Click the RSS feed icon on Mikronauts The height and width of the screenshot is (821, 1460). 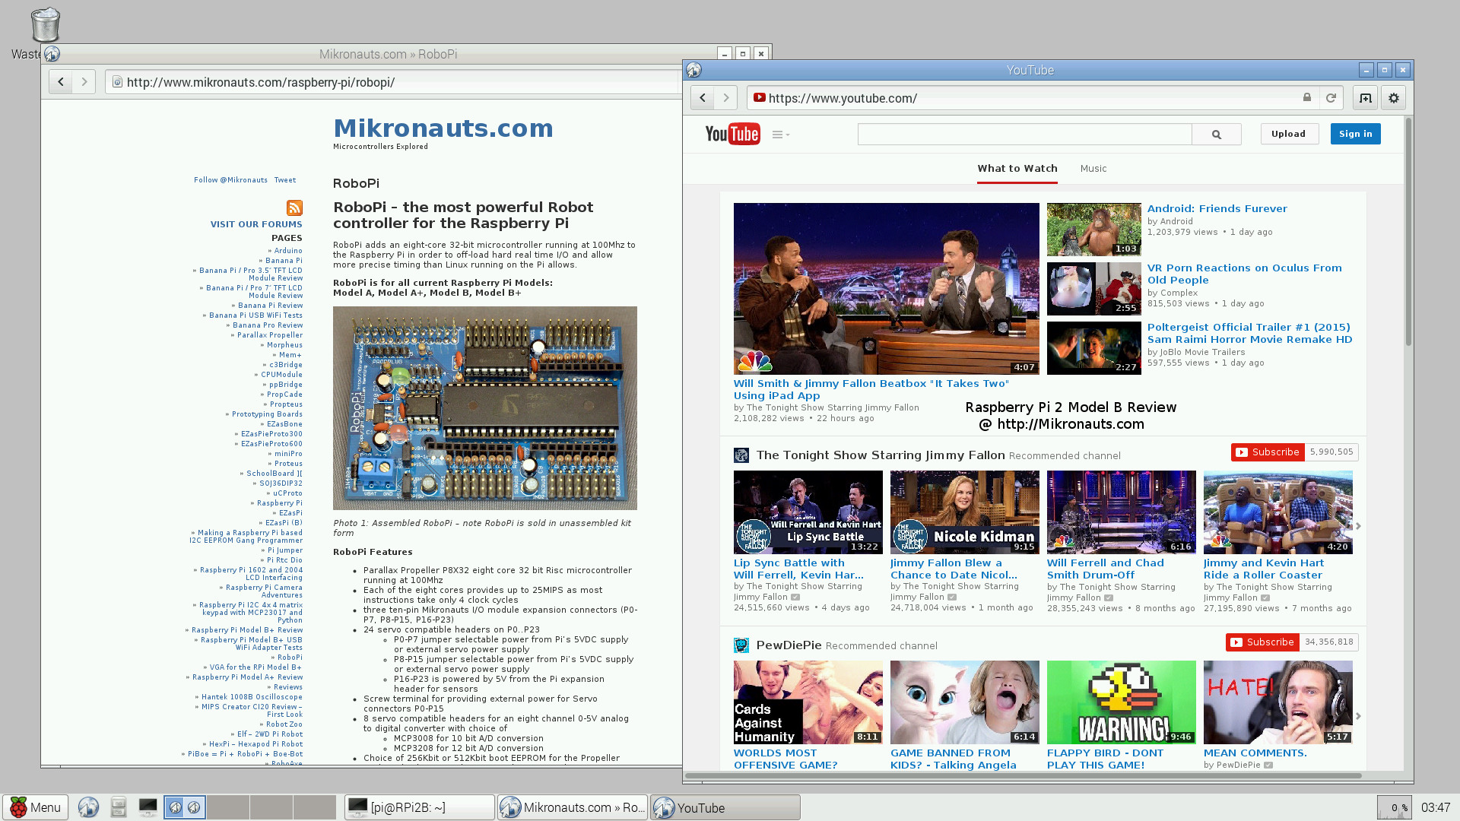point(294,208)
